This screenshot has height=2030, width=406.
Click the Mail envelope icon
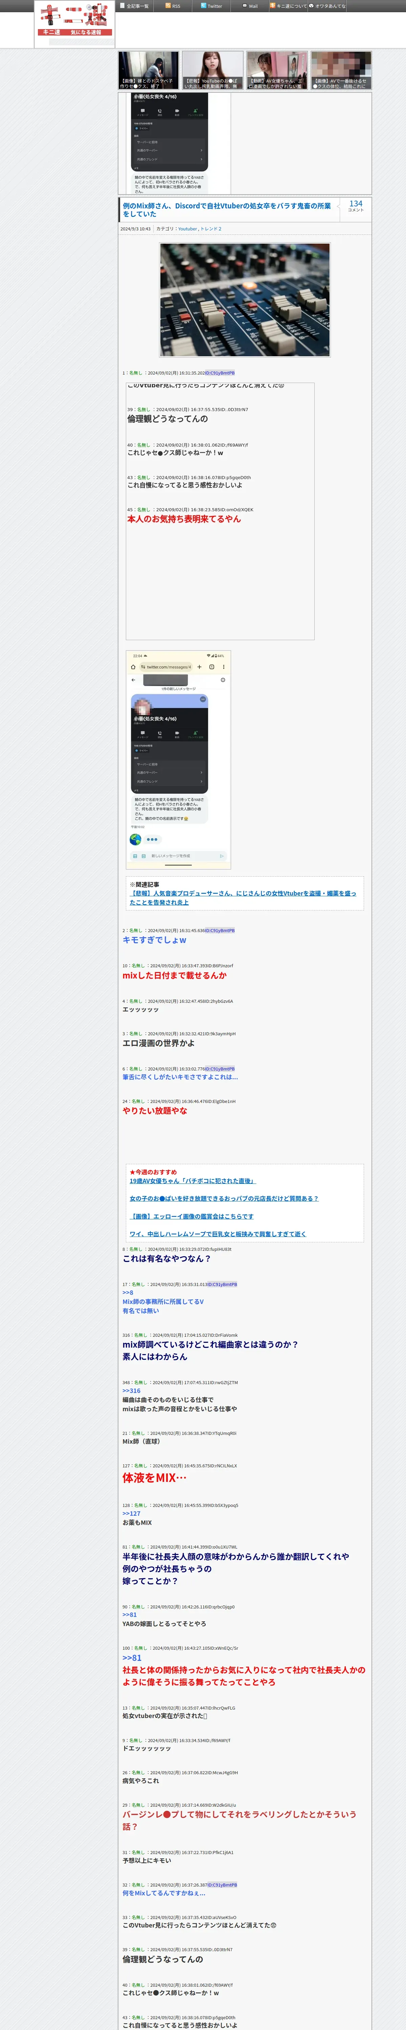coord(244,5)
